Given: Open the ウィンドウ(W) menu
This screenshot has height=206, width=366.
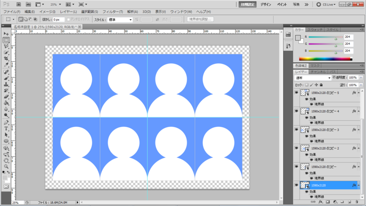Looking at the screenshot, I should pyautogui.click(x=181, y=12).
